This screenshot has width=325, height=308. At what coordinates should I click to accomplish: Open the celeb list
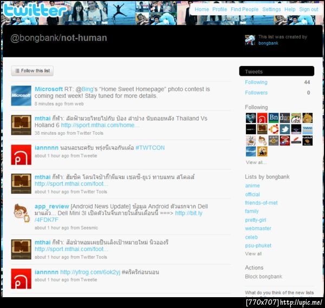[x=251, y=237]
